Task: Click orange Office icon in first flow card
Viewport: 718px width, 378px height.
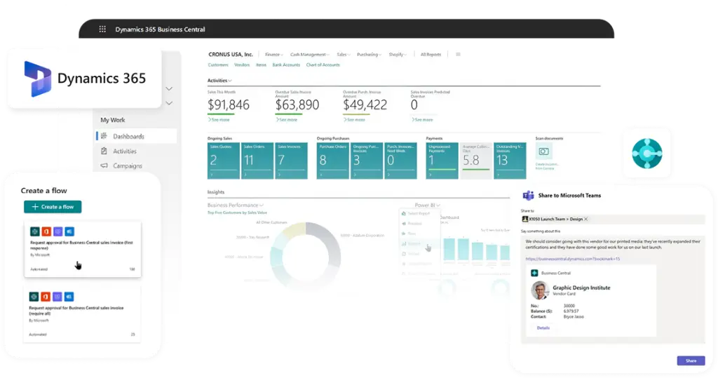Action: point(46,231)
